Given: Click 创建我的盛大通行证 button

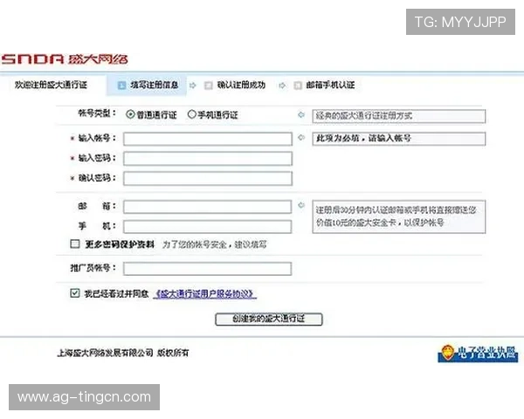Looking at the screenshot, I should coord(269,319).
